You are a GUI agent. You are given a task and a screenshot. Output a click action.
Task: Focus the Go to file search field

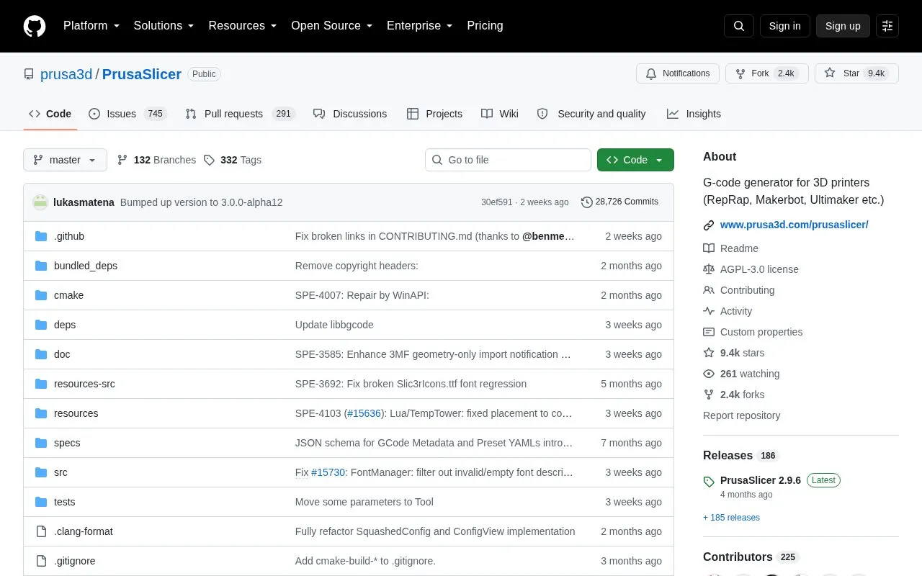[x=508, y=160]
